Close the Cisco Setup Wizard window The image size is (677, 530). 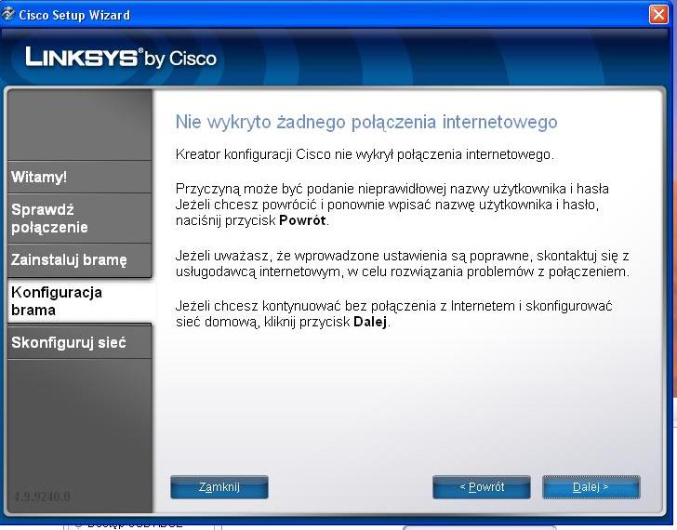pos(658,15)
